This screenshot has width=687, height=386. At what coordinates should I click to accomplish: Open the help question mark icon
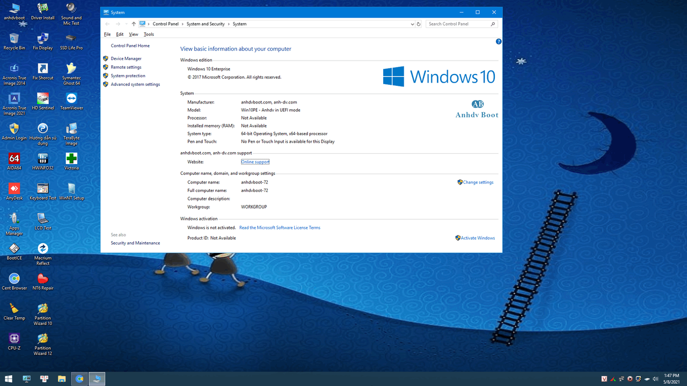click(x=499, y=41)
